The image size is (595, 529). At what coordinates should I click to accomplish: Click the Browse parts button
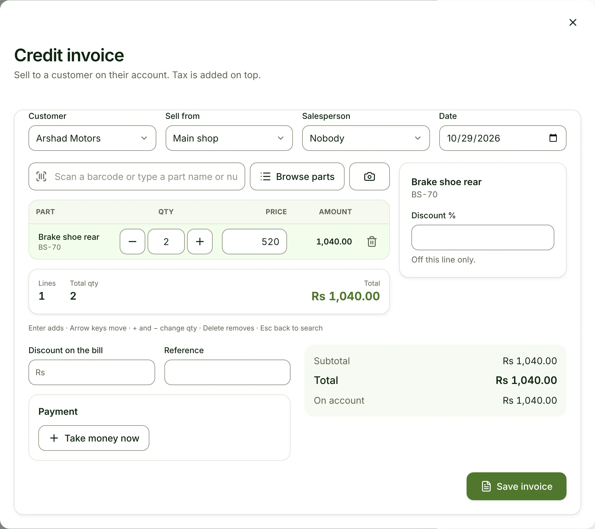297,176
